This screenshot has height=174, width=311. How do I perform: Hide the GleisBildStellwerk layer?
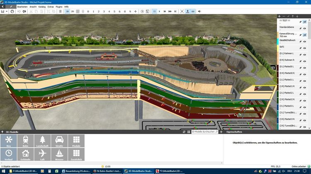tap(305, 41)
